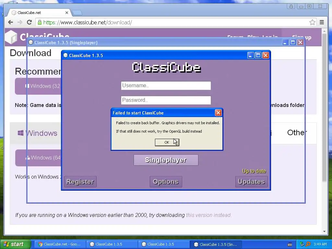Click the Chrome user profile icon
The image size is (332, 249).
(291, 6)
